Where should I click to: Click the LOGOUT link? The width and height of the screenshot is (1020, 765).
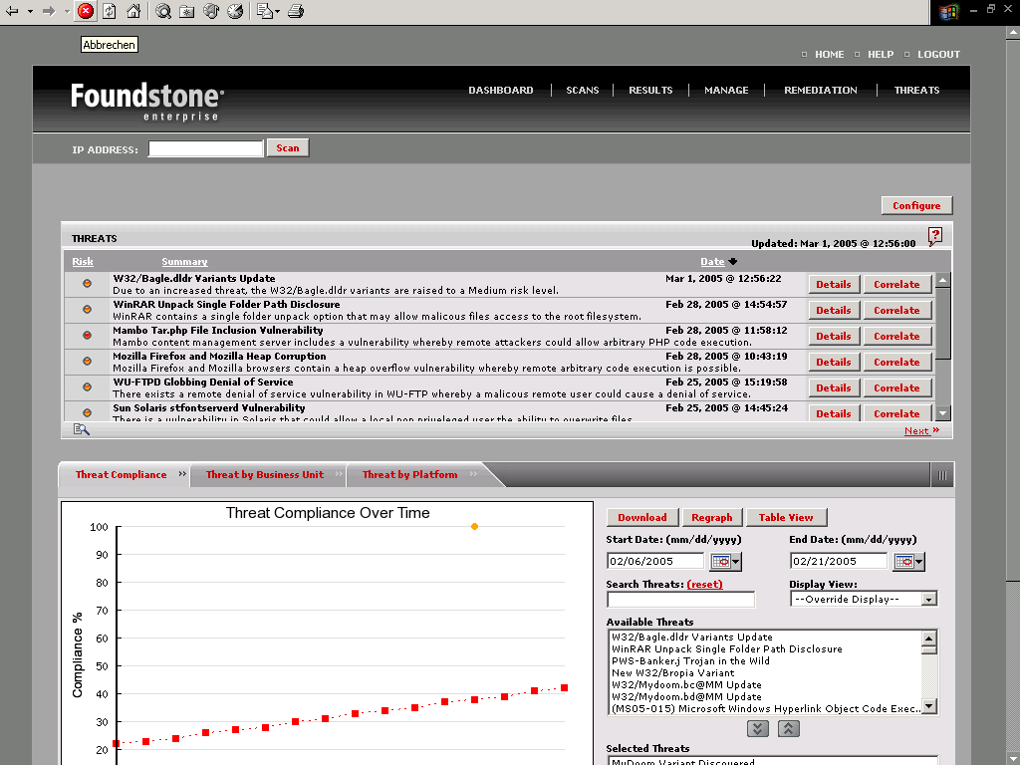[938, 55]
